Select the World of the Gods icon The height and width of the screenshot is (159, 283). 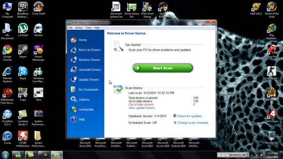pyautogui.click(x=272, y=10)
